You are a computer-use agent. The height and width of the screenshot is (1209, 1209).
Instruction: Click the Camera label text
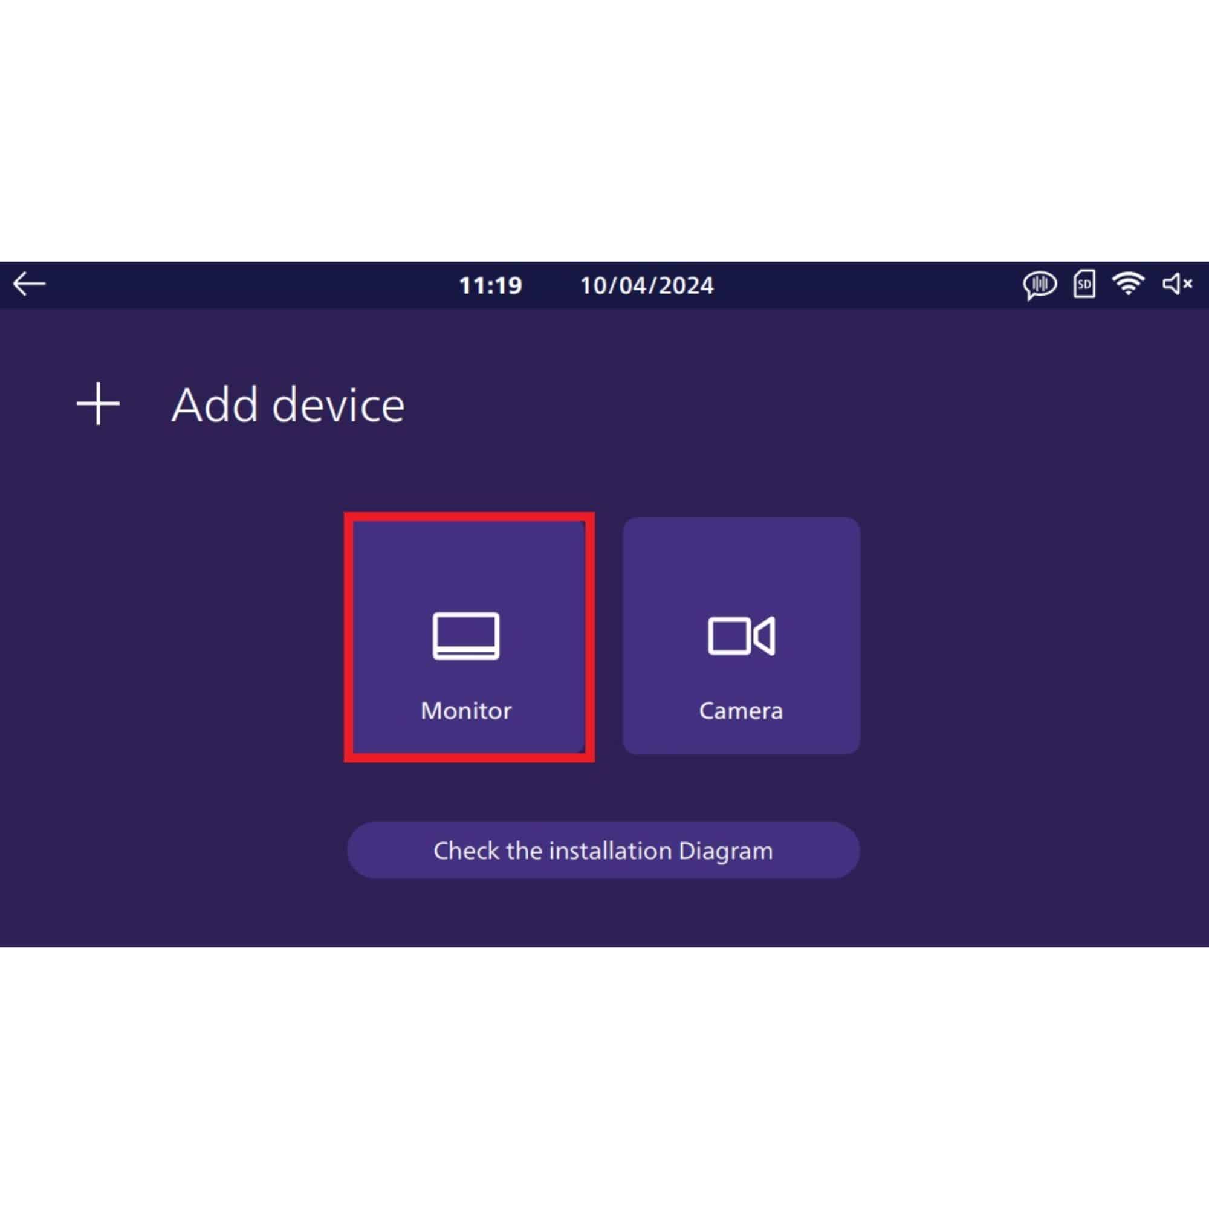pyautogui.click(x=741, y=711)
